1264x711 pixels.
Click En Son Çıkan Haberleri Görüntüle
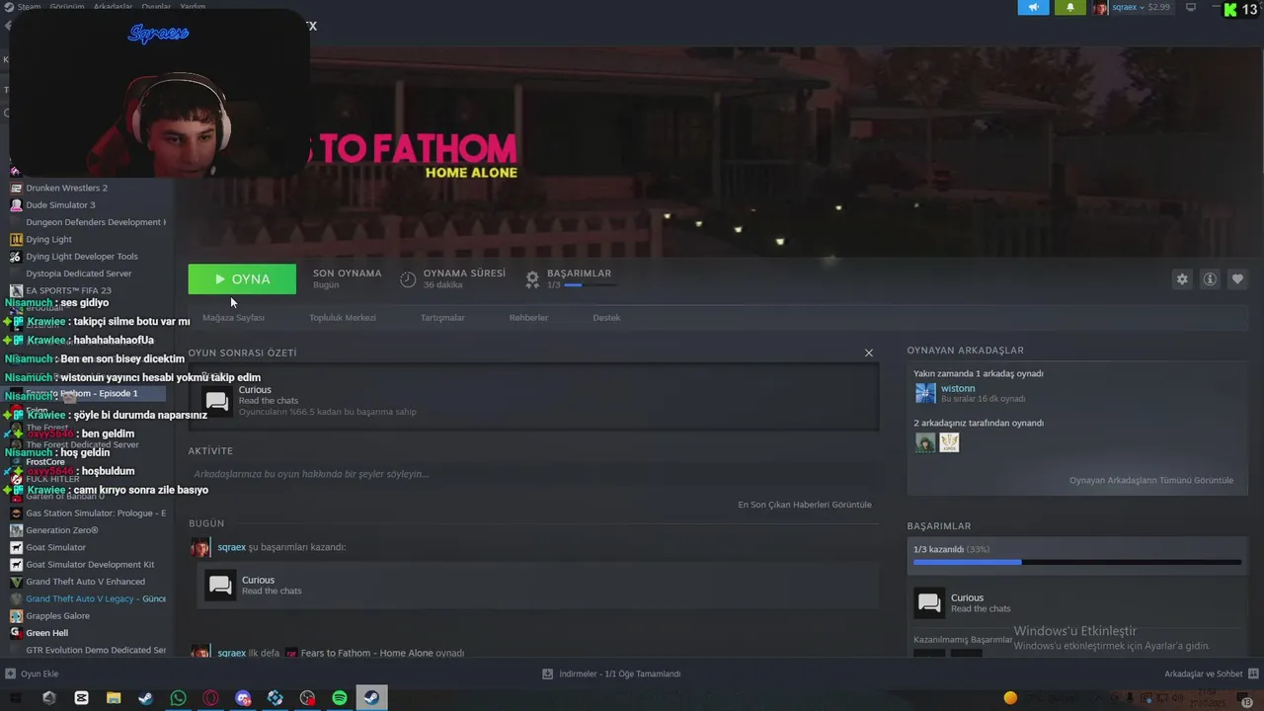pyautogui.click(x=805, y=505)
